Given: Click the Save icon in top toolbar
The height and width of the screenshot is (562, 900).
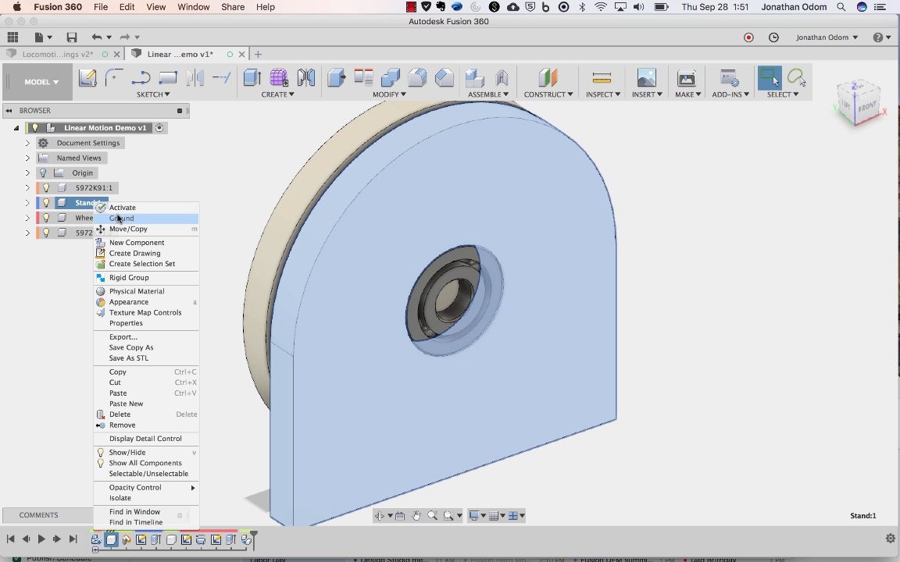Looking at the screenshot, I should click(x=72, y=37).
